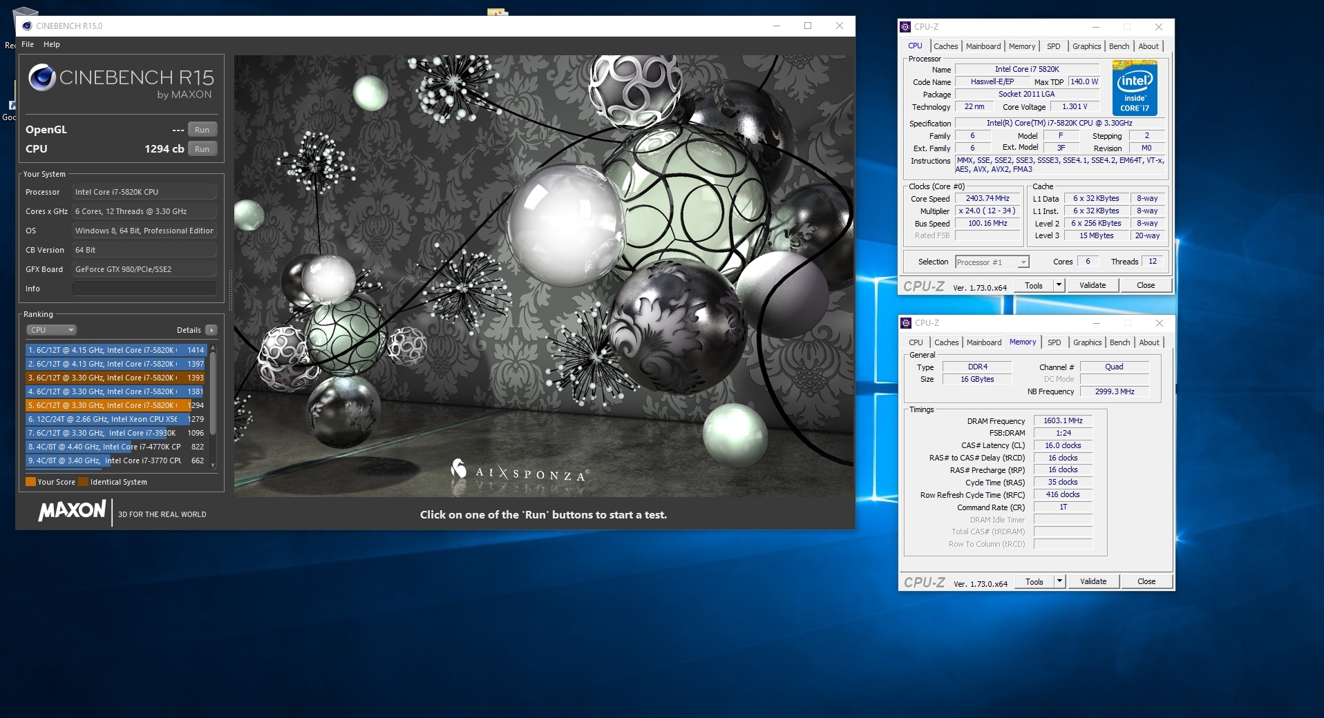This screenshot has width=1324, height=718.
Task: Open Mainboard tab in bottom CPU-Z window
Action: (x=984, y=342)
